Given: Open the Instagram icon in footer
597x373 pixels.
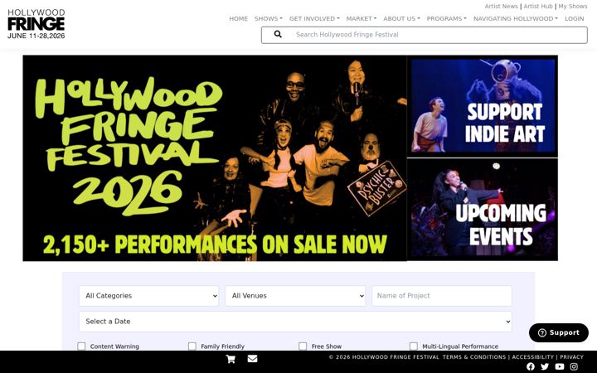Looking at the screenshot, I should point(574,366).
